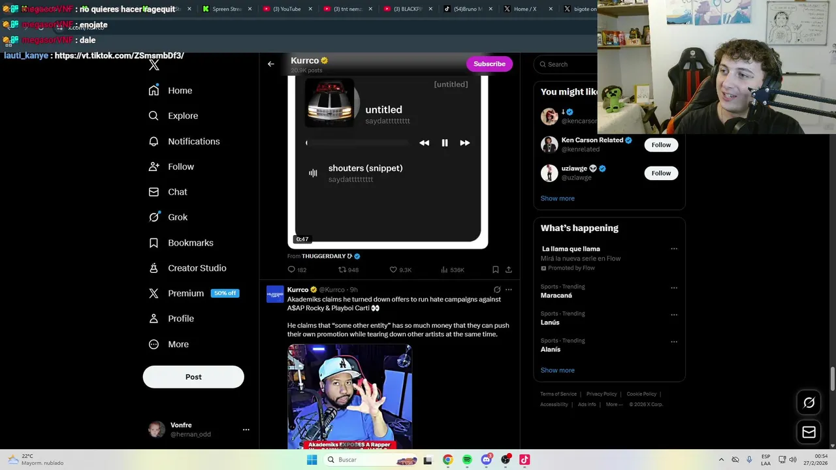Go to Profile in the sidebar

[x=171, y=319]
